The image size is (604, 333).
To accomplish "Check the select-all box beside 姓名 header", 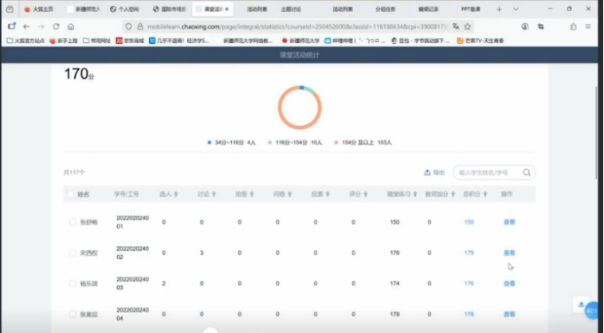I will coord(70,194).
